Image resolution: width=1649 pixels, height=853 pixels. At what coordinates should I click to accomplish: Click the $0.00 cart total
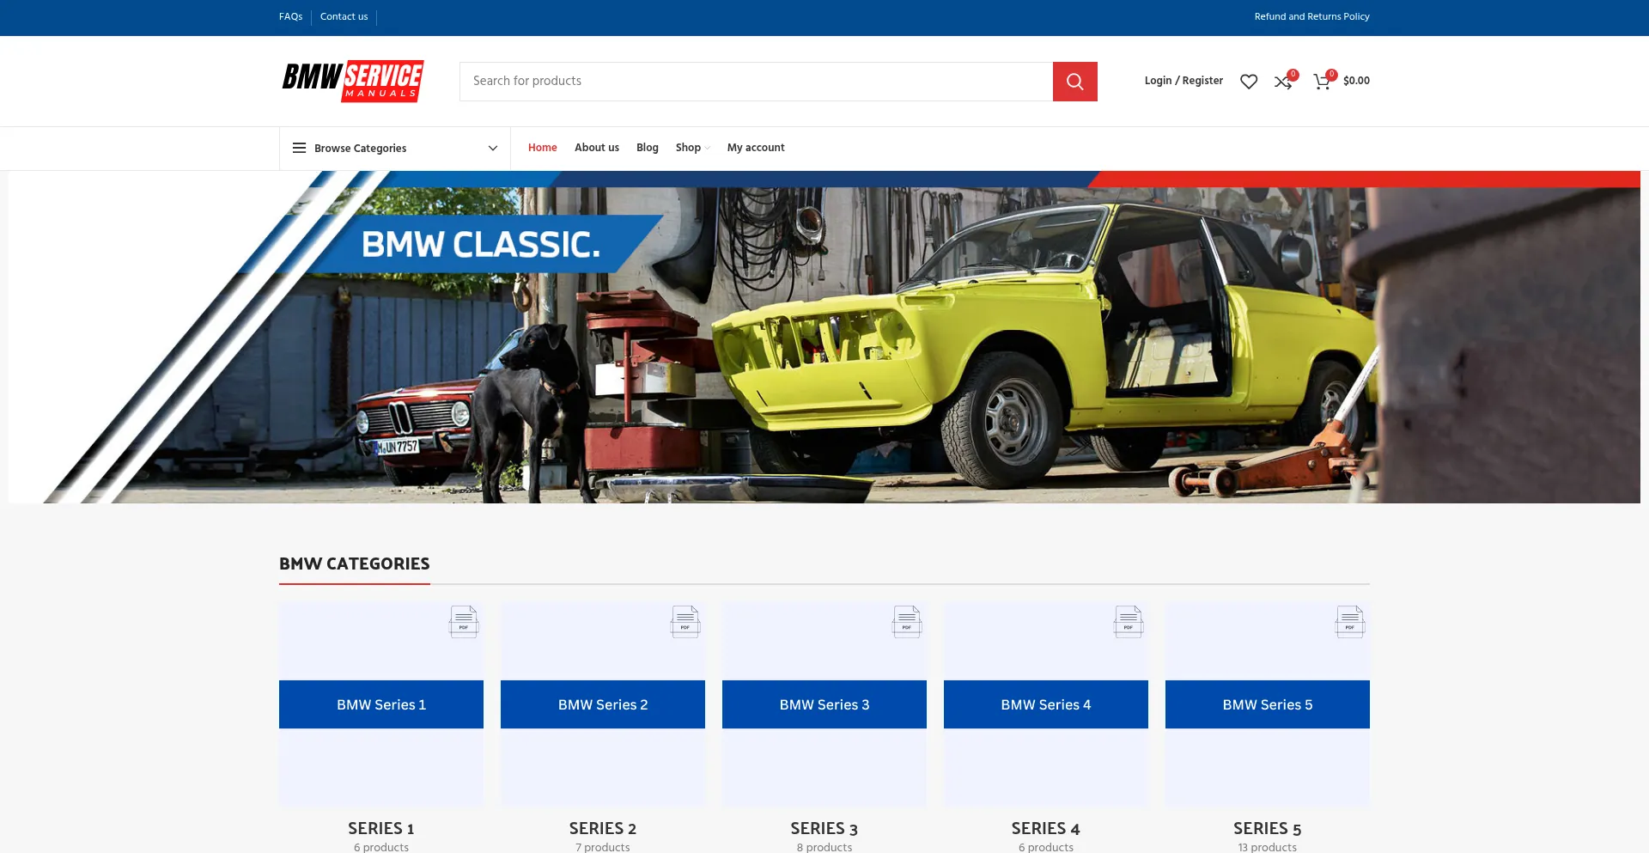click(x=1356, y=81)
